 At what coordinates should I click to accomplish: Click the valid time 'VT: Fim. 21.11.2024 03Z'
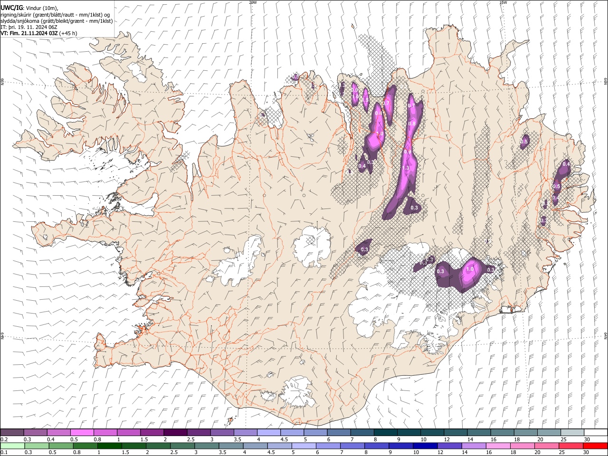coord(29,33)
